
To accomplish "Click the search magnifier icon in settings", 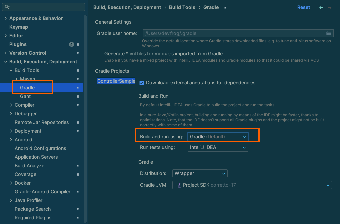I will 7,7.
